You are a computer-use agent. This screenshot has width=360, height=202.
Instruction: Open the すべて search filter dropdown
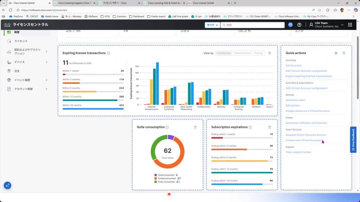coord(212,25)
